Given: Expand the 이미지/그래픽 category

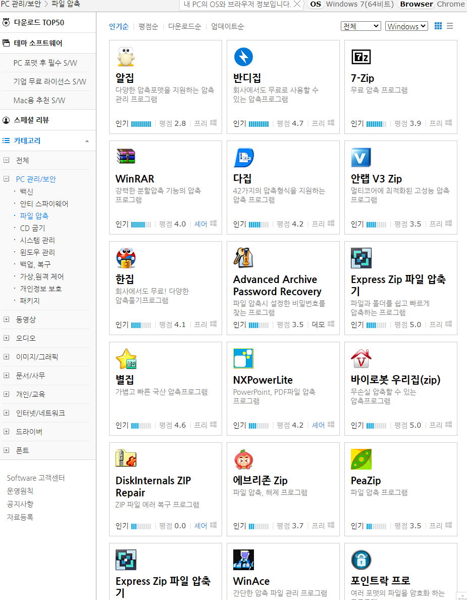Looking at the screenshot, I should pyautogui.click(x=6, y=357).
